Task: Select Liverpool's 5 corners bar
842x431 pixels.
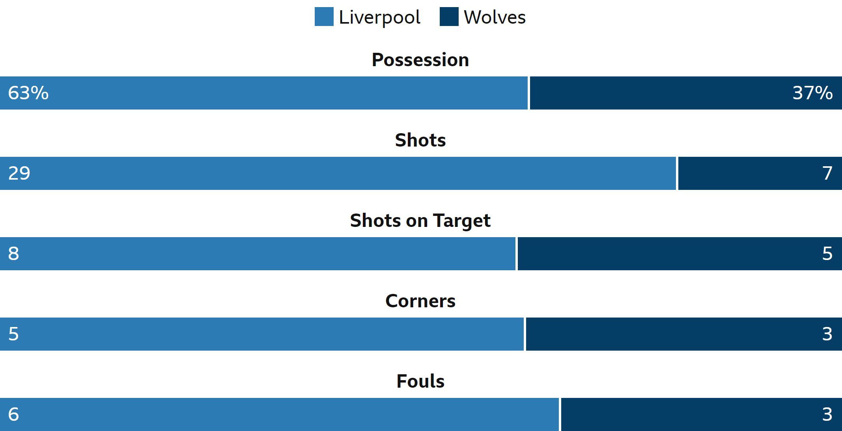Action: 262,334
